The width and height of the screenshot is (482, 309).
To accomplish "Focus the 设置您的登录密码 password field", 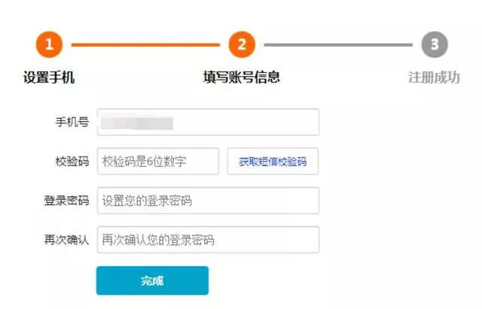I will coord(207,201).
